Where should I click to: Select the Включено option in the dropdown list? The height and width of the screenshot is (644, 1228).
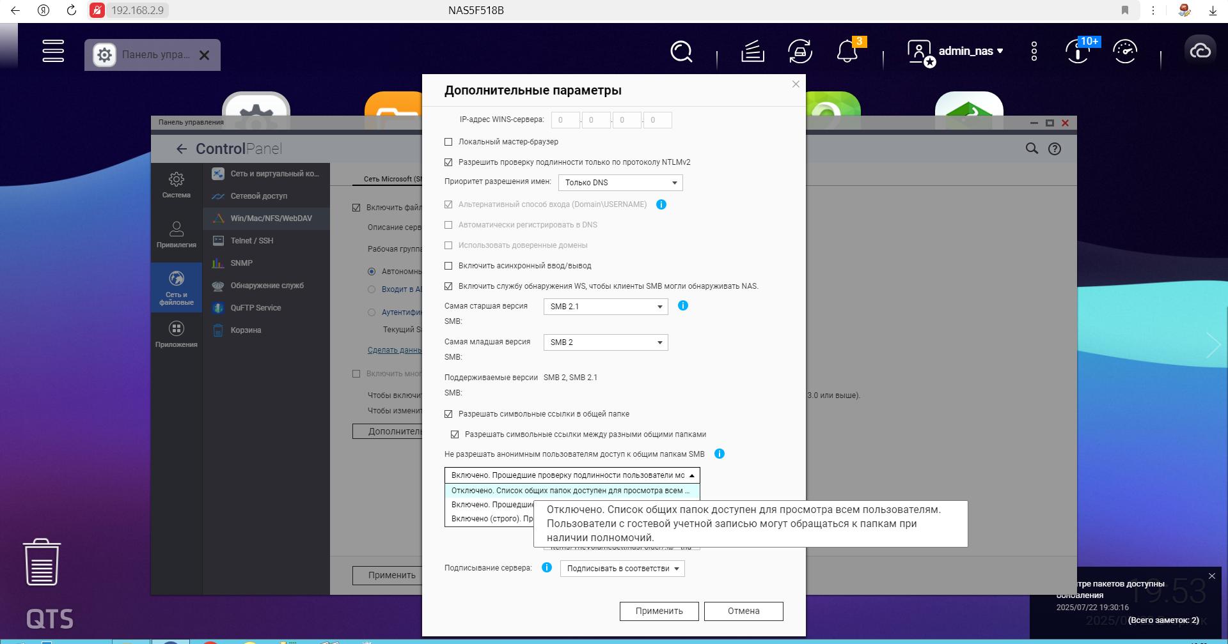[x=490, y=505]
